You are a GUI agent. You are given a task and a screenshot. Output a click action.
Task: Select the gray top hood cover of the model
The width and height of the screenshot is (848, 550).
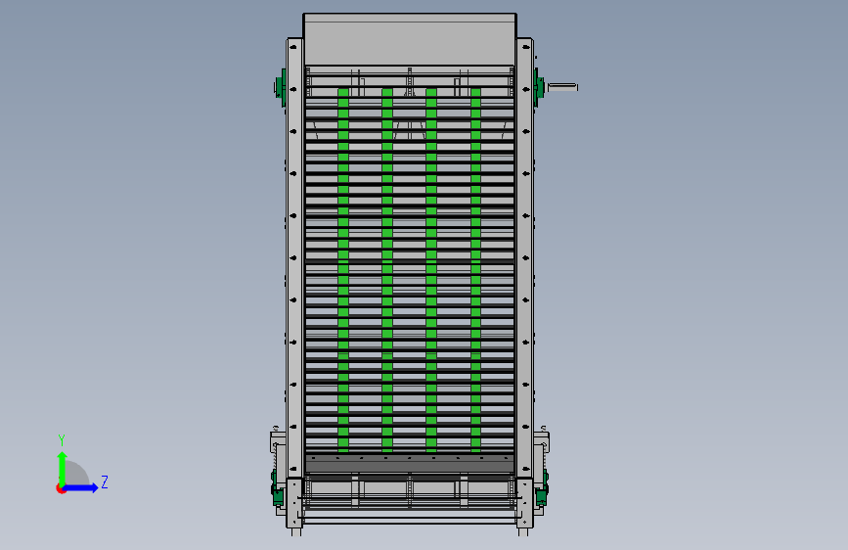coord(410,39)
